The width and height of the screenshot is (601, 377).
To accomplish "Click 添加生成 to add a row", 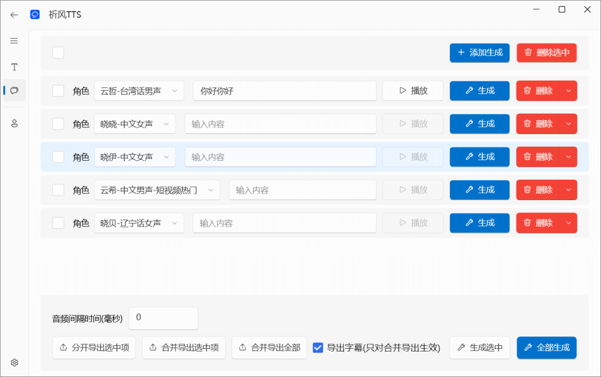I will [x=480, y=52].
